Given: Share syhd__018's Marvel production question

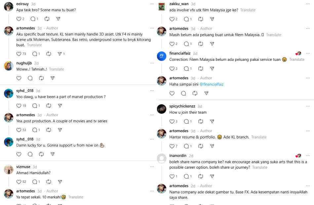Looking at the screenshot, I should 60,106.
